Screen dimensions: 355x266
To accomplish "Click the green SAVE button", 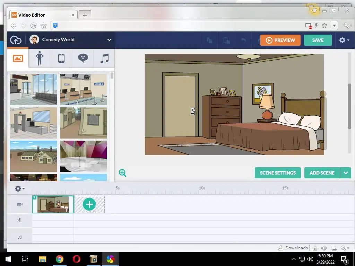I will (318, 40).
